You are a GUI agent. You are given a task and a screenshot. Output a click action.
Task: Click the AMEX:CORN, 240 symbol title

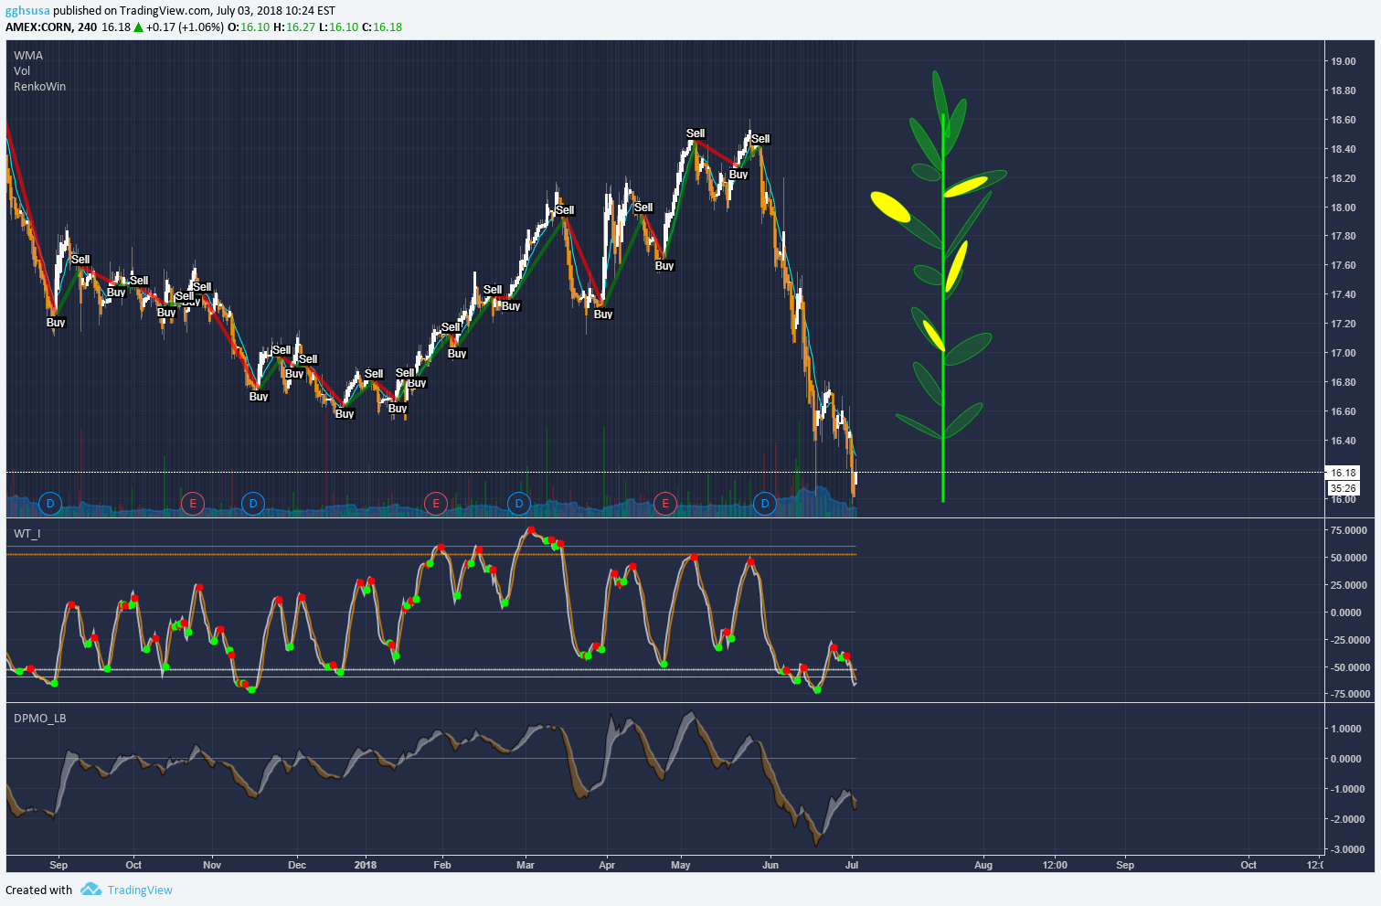51,27
